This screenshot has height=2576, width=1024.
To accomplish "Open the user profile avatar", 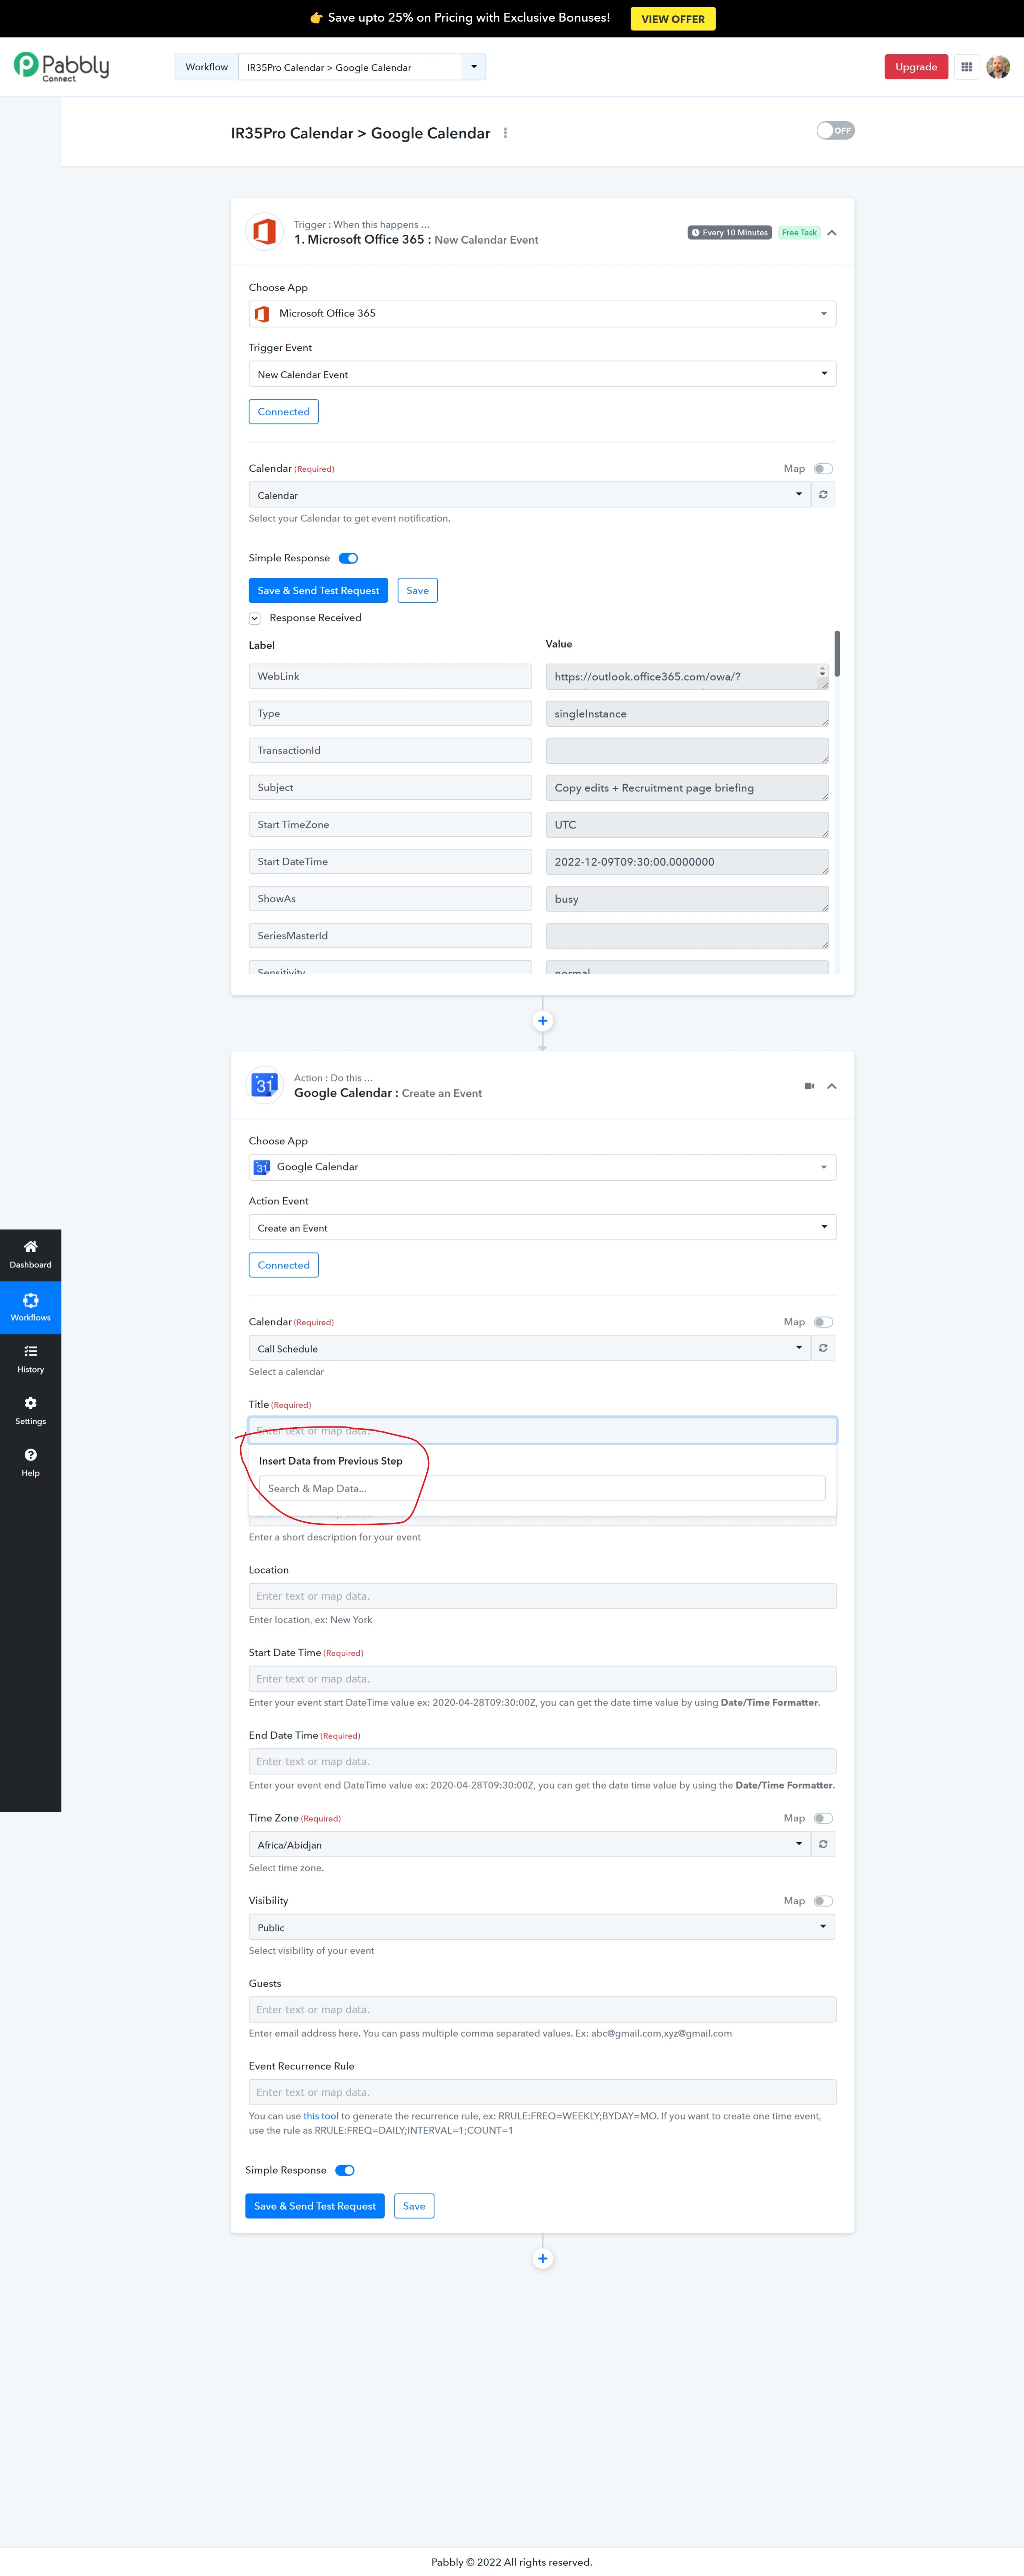I will [998, 67].
